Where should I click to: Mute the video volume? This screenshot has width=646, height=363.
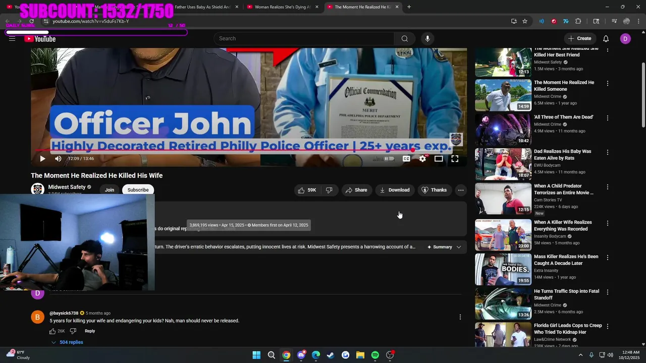58,159
